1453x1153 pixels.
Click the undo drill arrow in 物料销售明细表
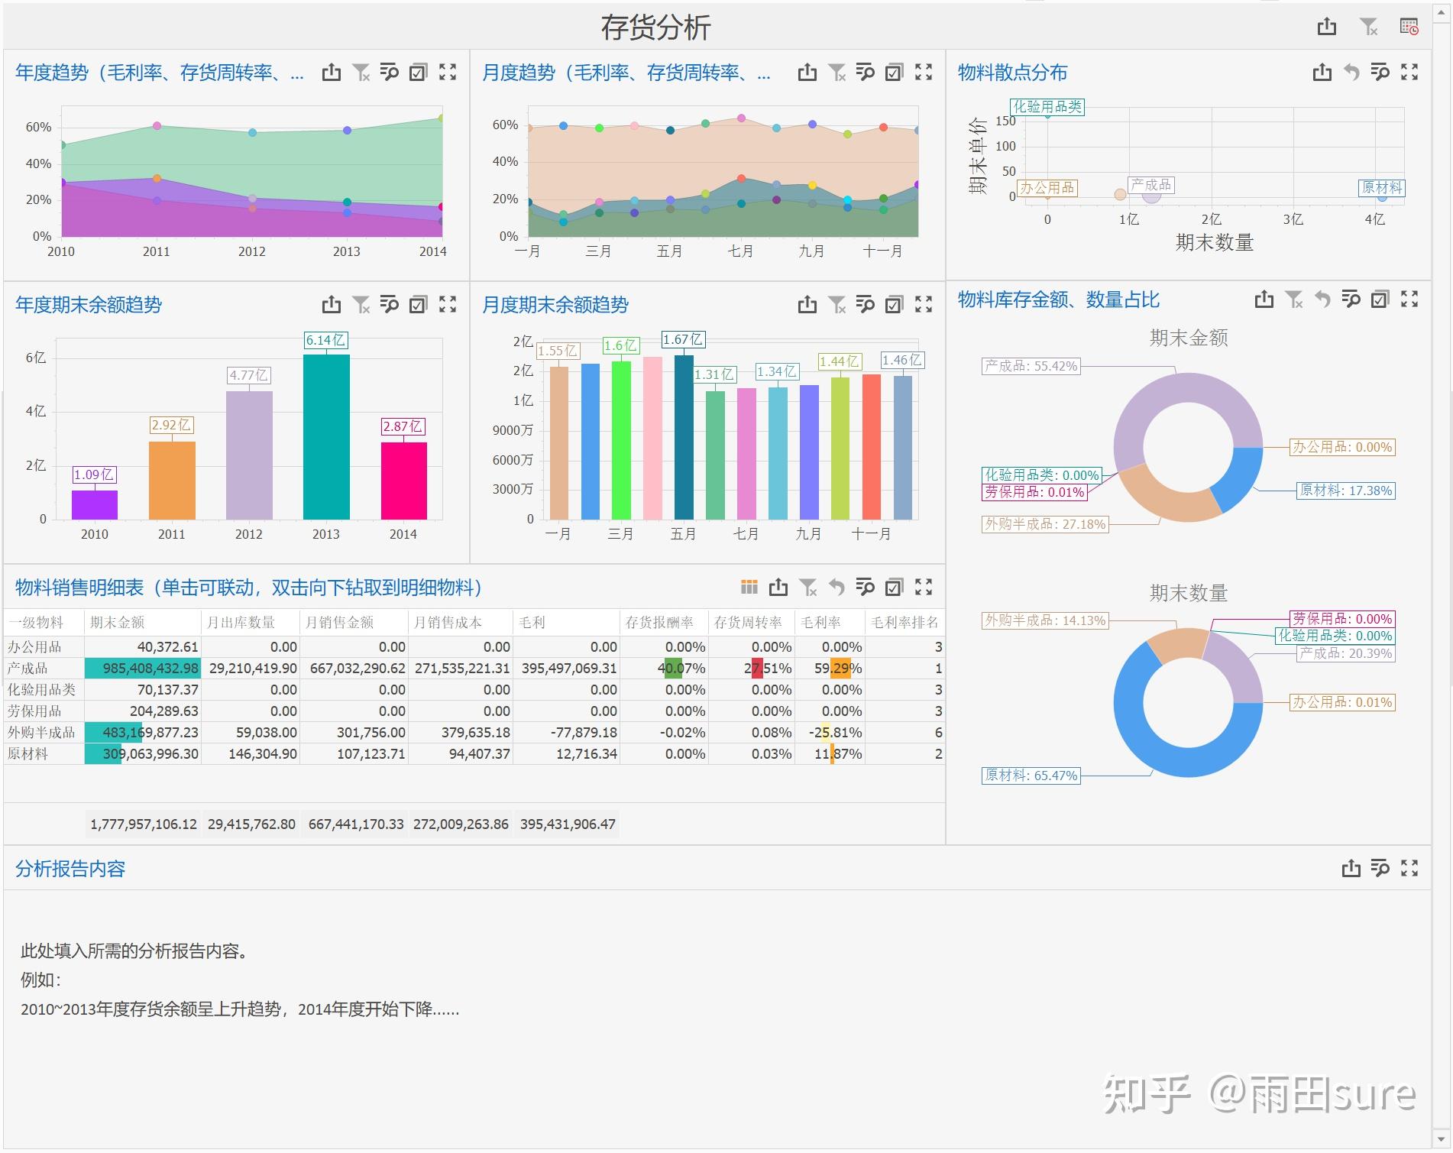click(837, 588)
